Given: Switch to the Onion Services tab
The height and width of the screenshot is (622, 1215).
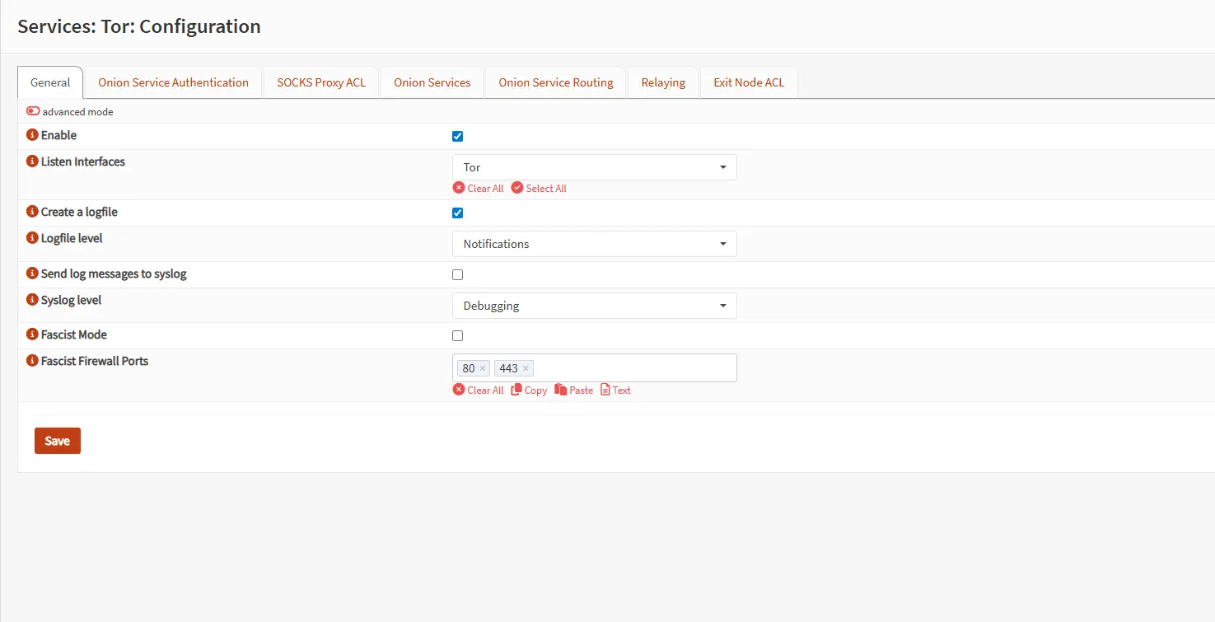Looking at the screenshot, I should (x=432, y=82).
